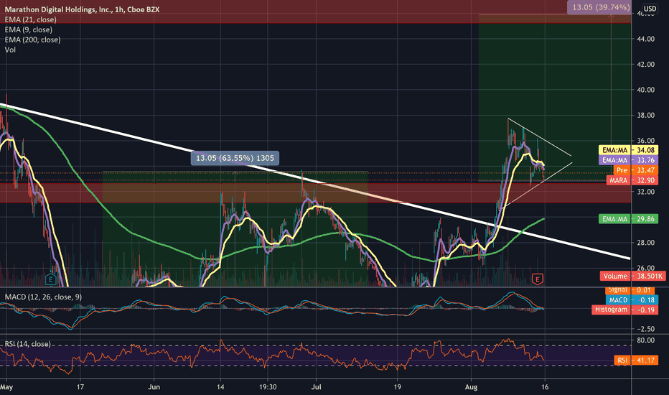The height and width of the screenshot is (395, 669).
Task: Select the Marathon Digital Holdings symbol title
Action: point(82,9)
